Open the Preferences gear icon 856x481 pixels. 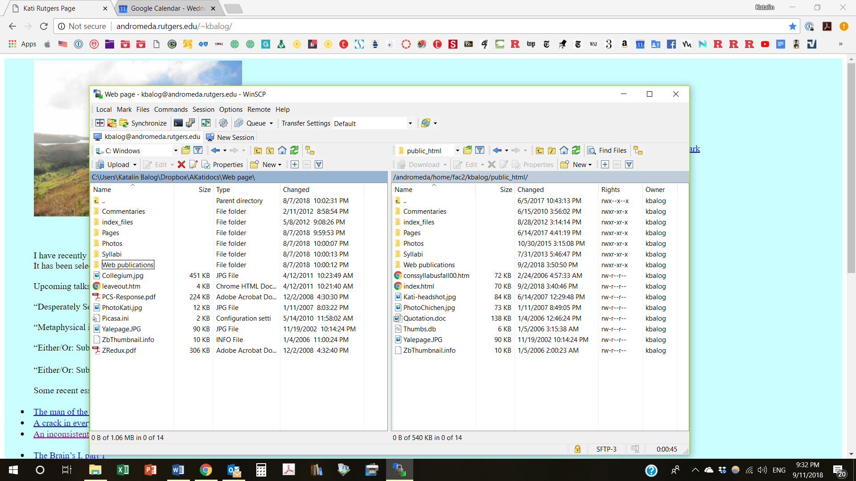click(223, 123)
